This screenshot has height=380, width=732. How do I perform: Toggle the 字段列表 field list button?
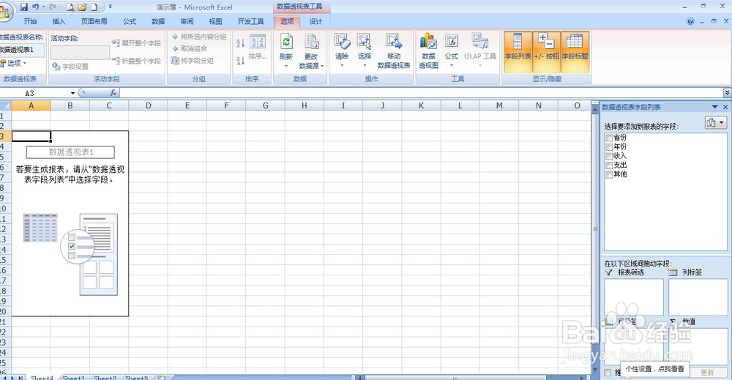point(518,52)
